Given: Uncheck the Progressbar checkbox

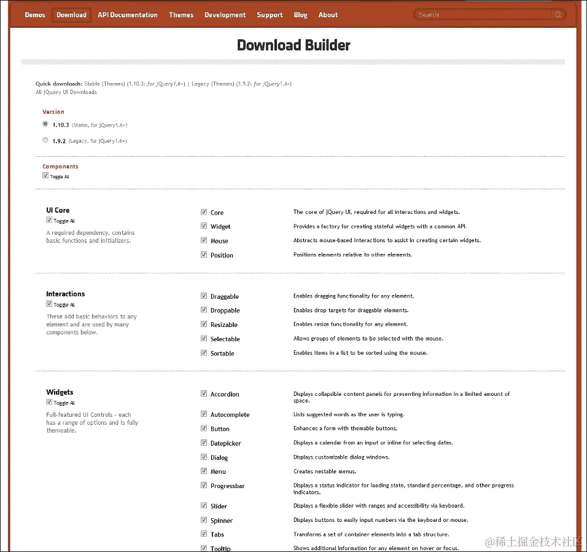Looking at the screenshot, I should coord(204,485).
